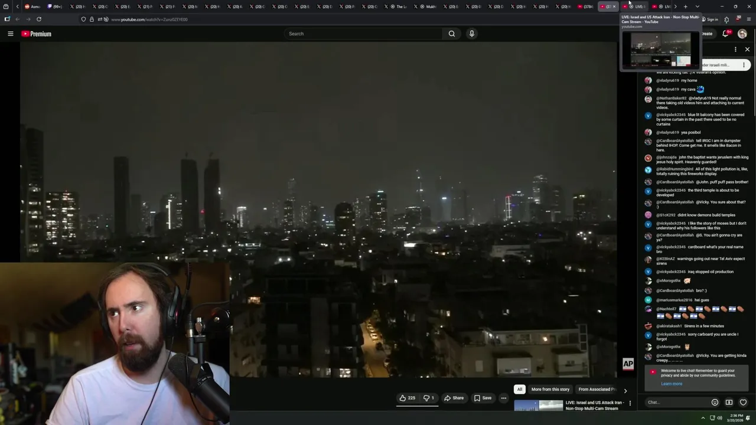Like the video with 225 likes
Viewport: 756px width, 425px height.
408,398
